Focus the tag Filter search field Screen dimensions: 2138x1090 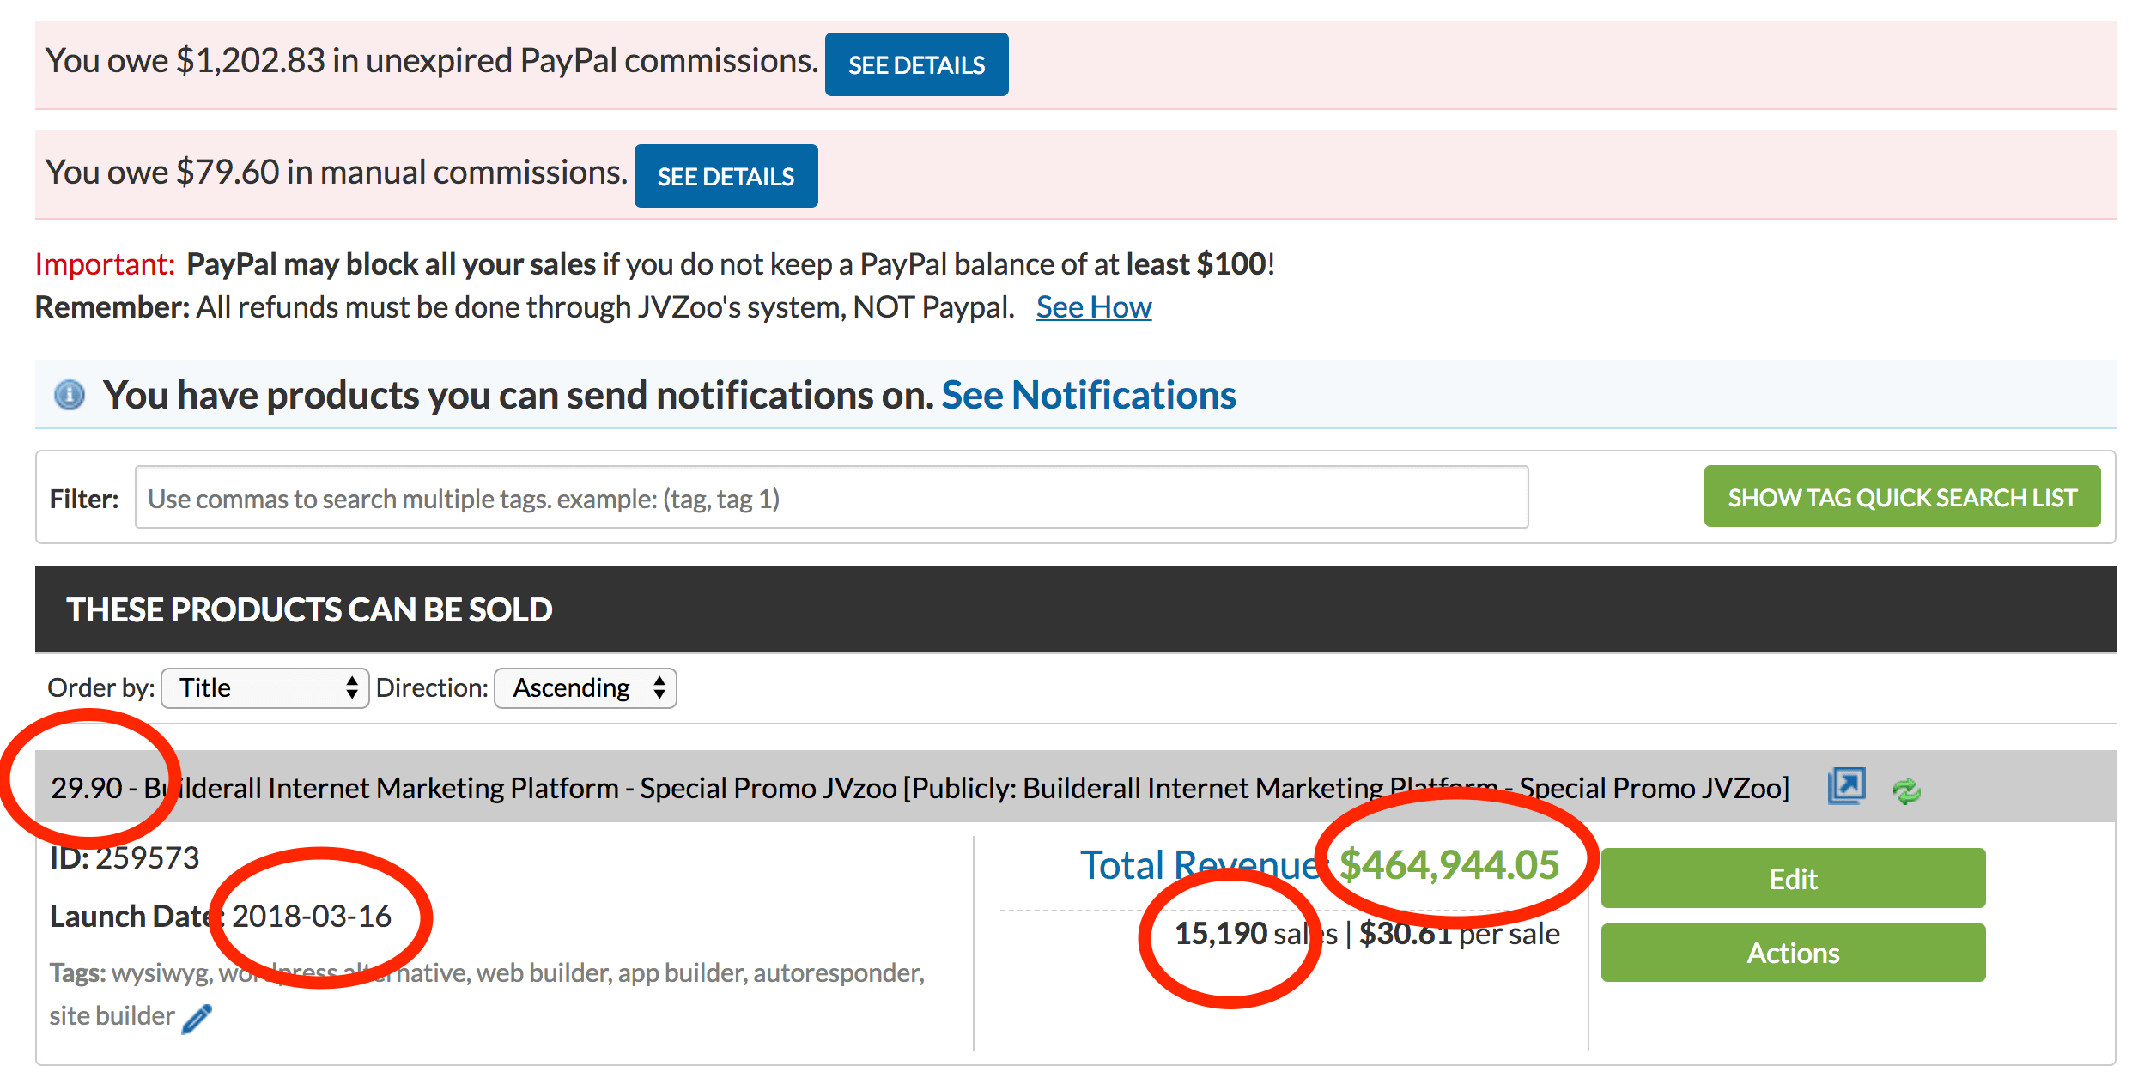831,498
